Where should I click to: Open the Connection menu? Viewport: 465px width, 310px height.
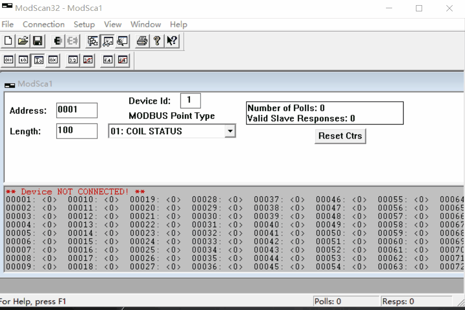click(43, 24)
